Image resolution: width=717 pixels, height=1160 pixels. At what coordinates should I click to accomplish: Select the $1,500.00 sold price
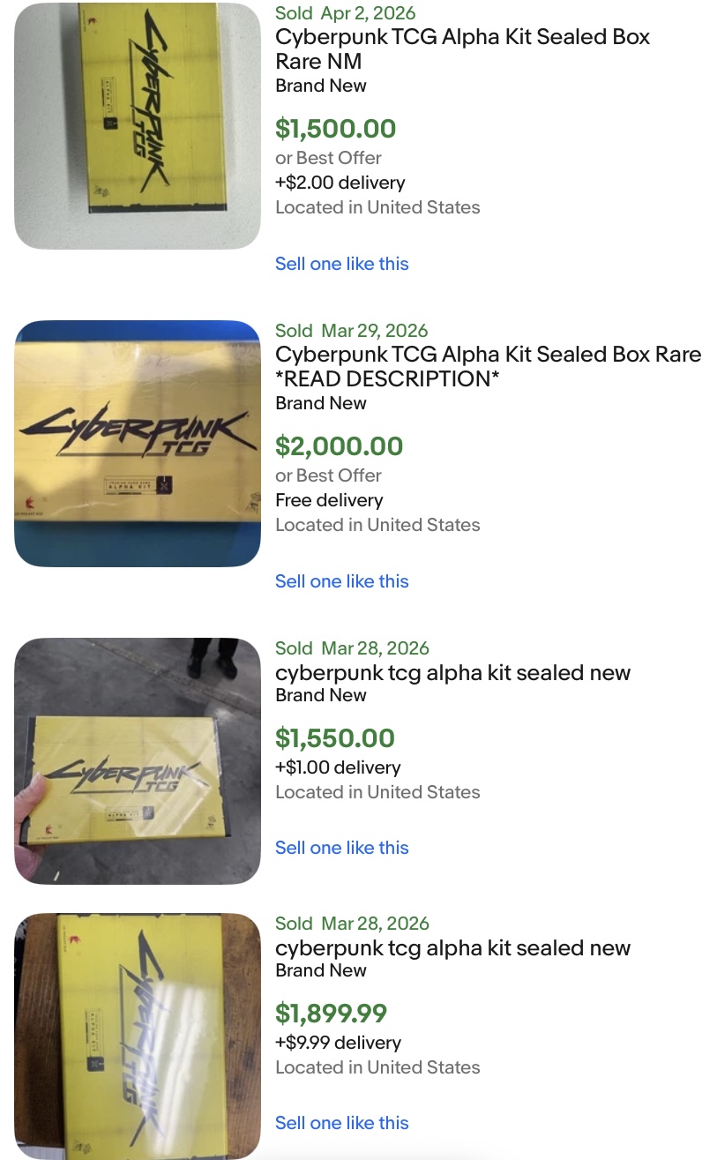coord(335,129)
